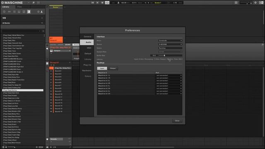Viewport: 265px width, 149px height.
Task: Click the Maschine logo in the header
Action: (12, 3)
